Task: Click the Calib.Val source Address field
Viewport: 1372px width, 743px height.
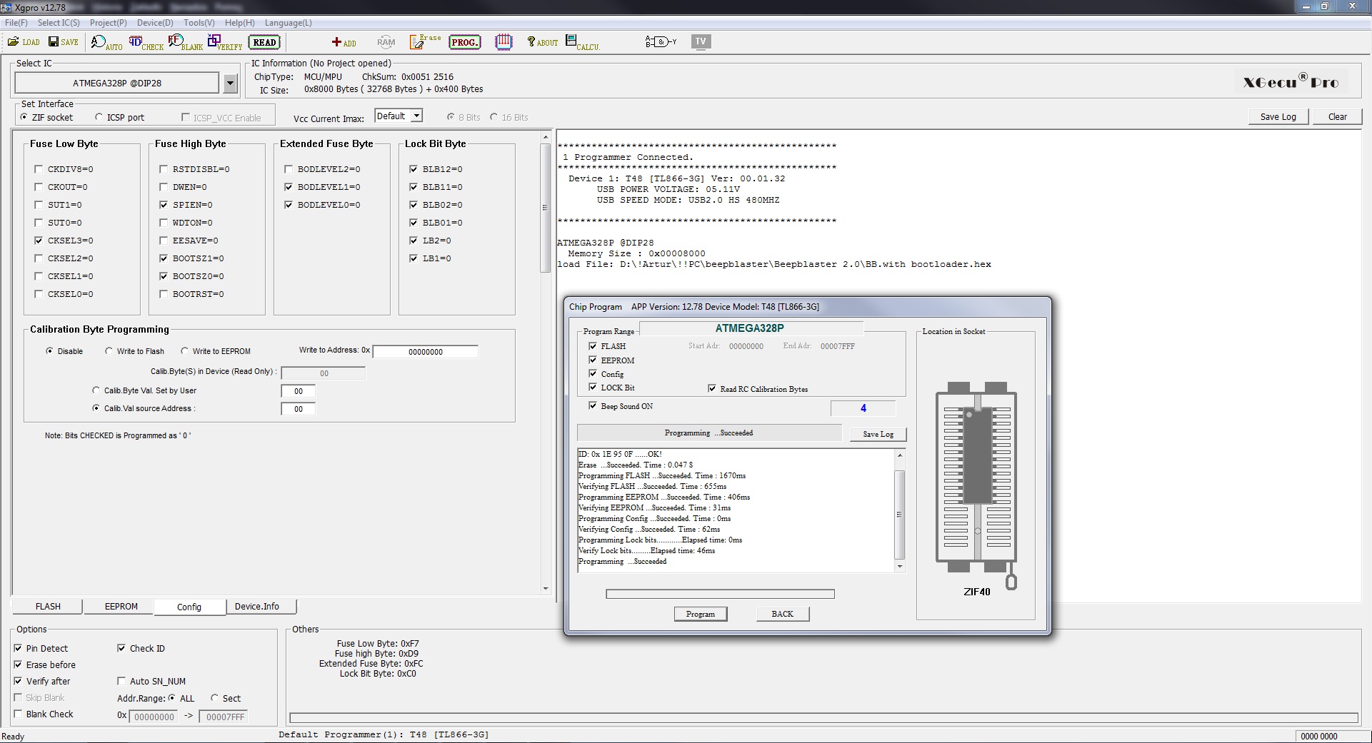Action: [x=298, y=409]
